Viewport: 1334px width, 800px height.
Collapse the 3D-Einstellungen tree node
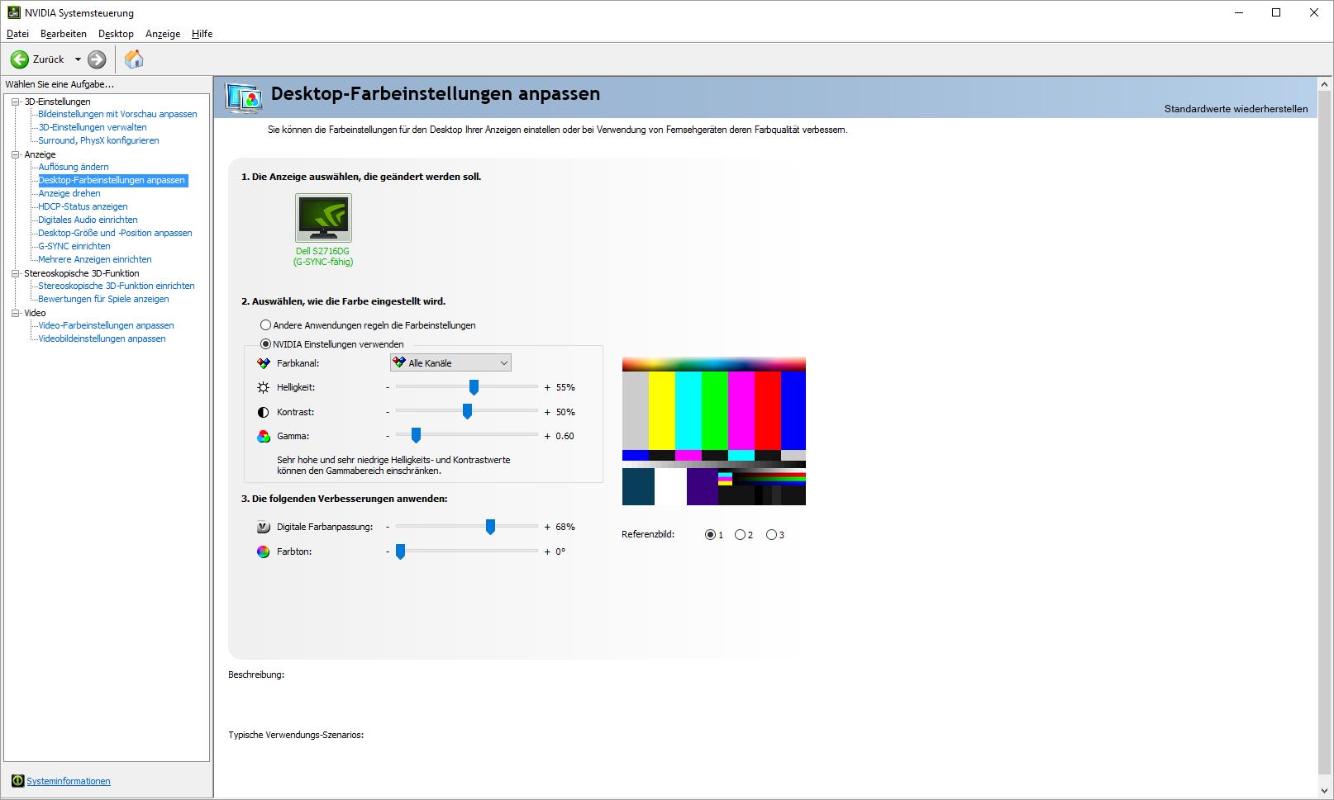pyautogui.click(x=15, y=102)
